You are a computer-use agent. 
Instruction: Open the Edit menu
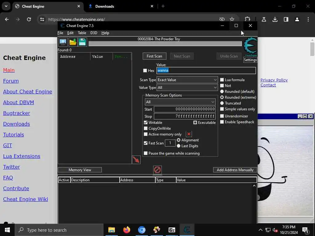click(70, 33)
